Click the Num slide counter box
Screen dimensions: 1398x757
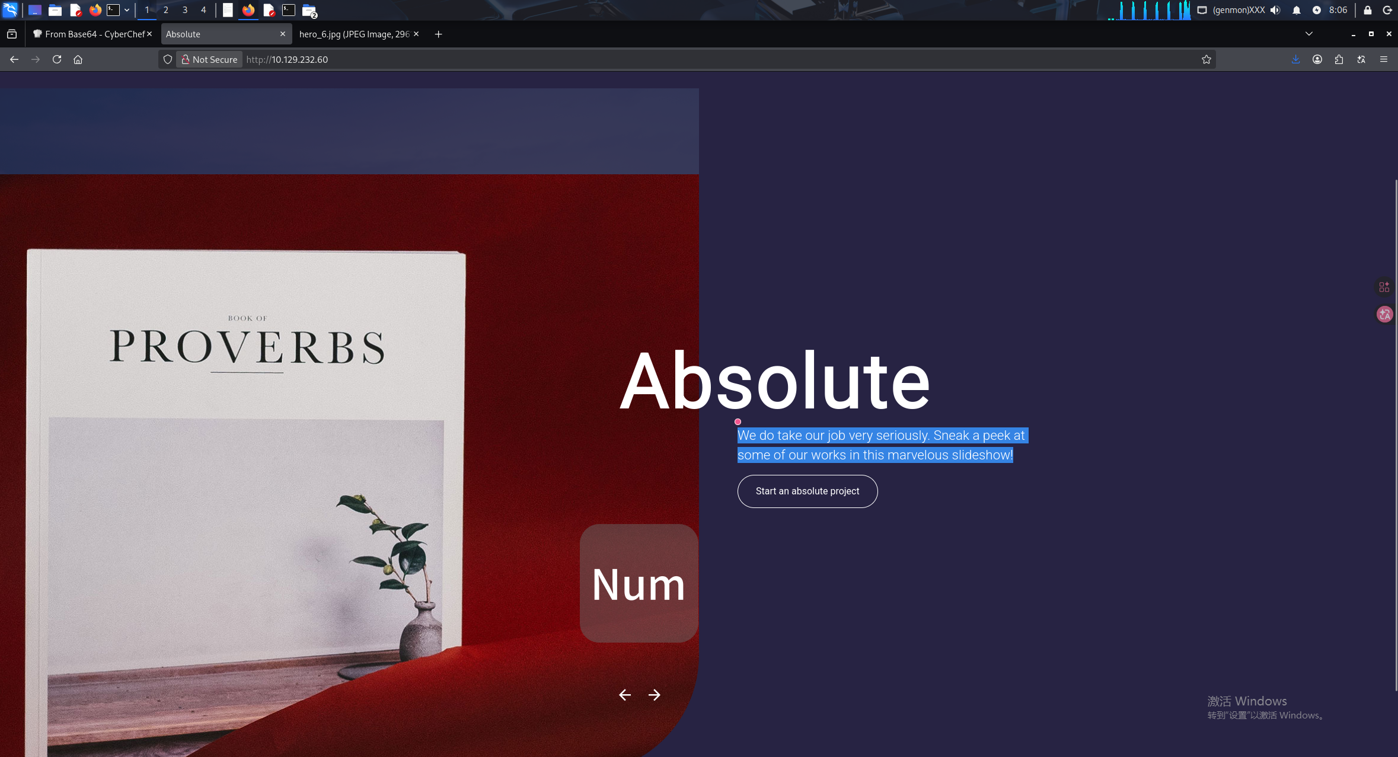639,583
